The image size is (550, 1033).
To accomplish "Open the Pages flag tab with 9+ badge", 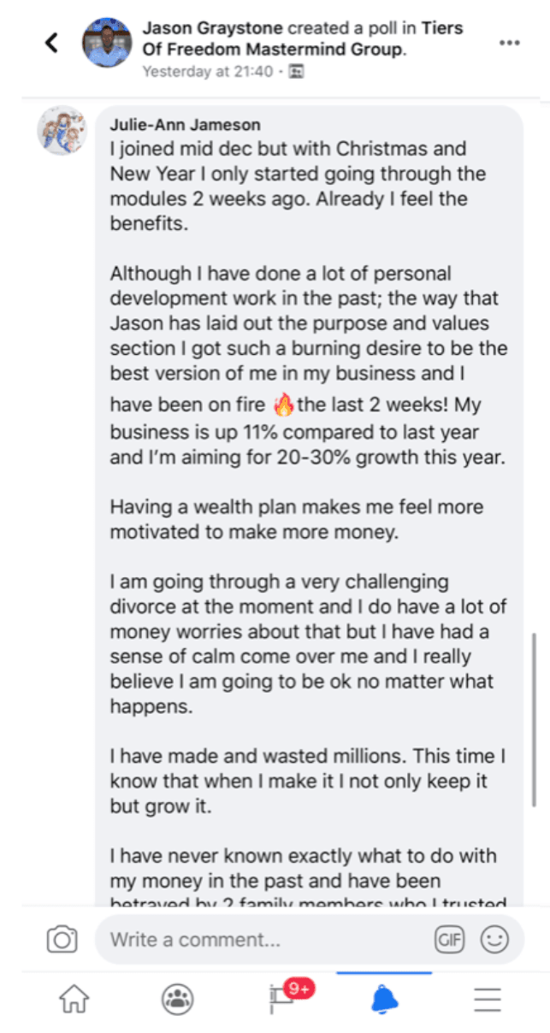I will click(282, 998).
